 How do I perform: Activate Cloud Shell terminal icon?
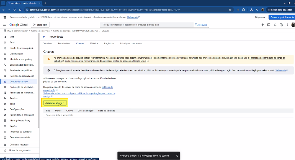coord(269,25)
